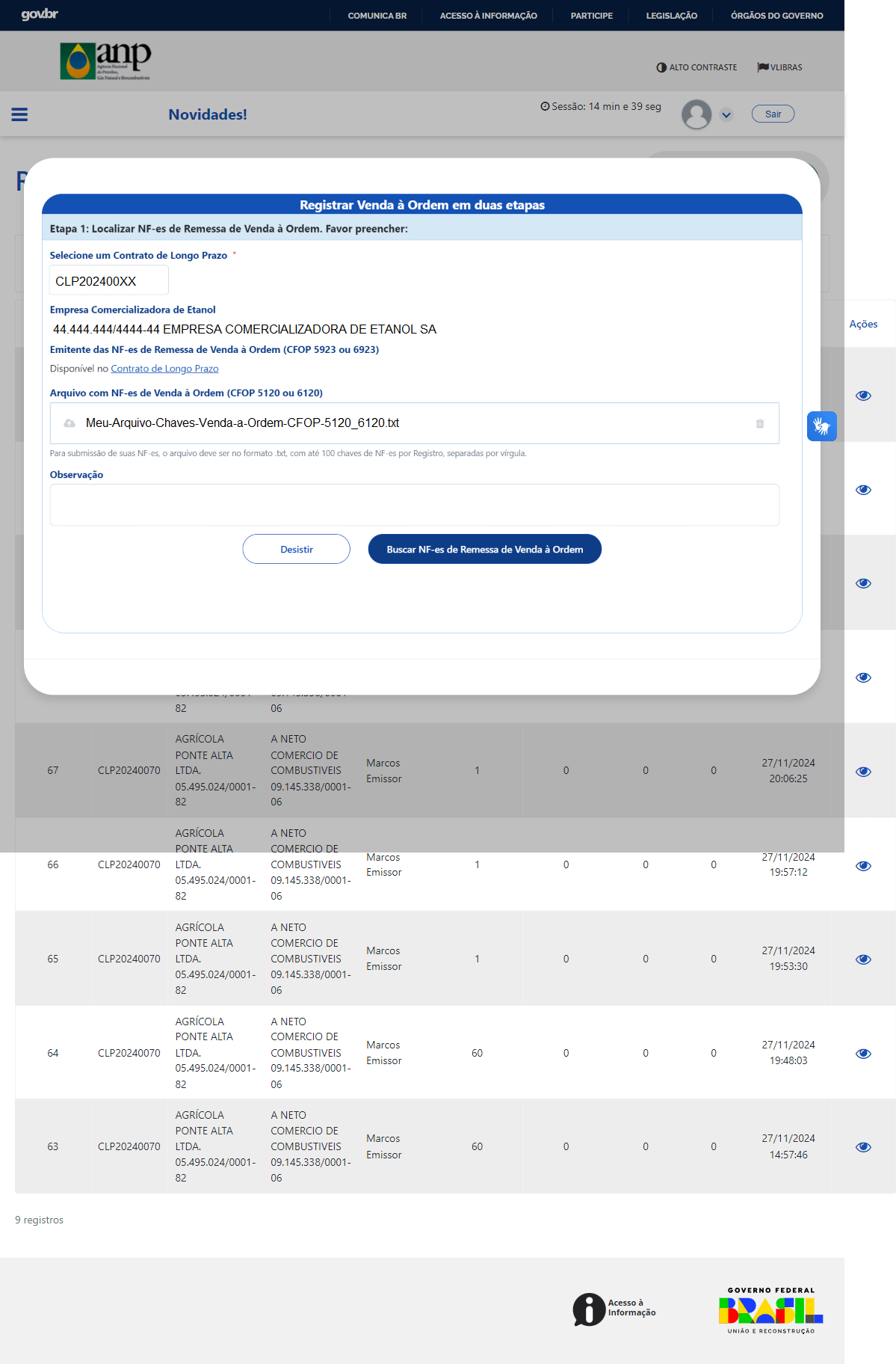The height and width of the screenshot is (1364, 896).
Task: Click company text 44.444.444/4444-44 EMPRESA COMERCIALIZADORA
Action: pos(244,329)
